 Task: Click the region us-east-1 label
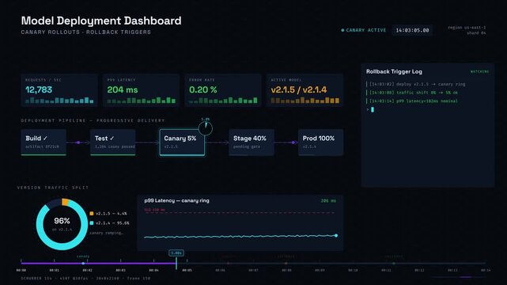467,28
